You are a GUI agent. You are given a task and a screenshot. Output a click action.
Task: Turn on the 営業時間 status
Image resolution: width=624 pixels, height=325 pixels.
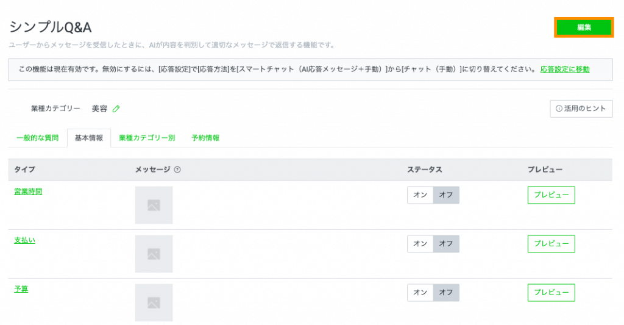(420, 195)
